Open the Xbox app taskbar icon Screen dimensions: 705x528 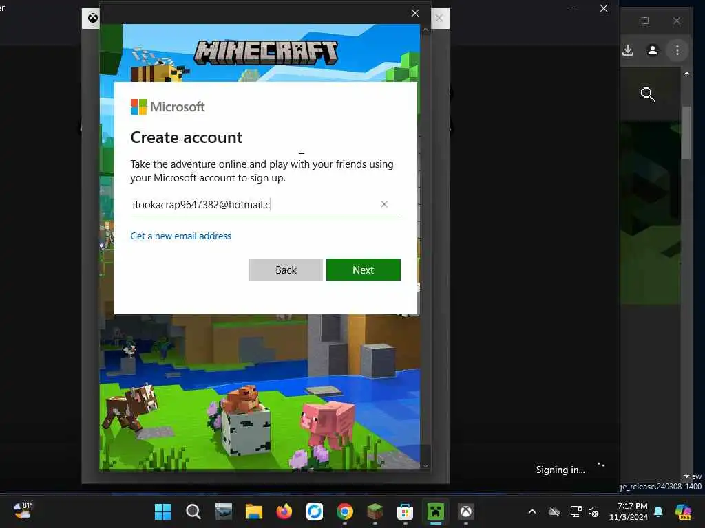[466, 511]
